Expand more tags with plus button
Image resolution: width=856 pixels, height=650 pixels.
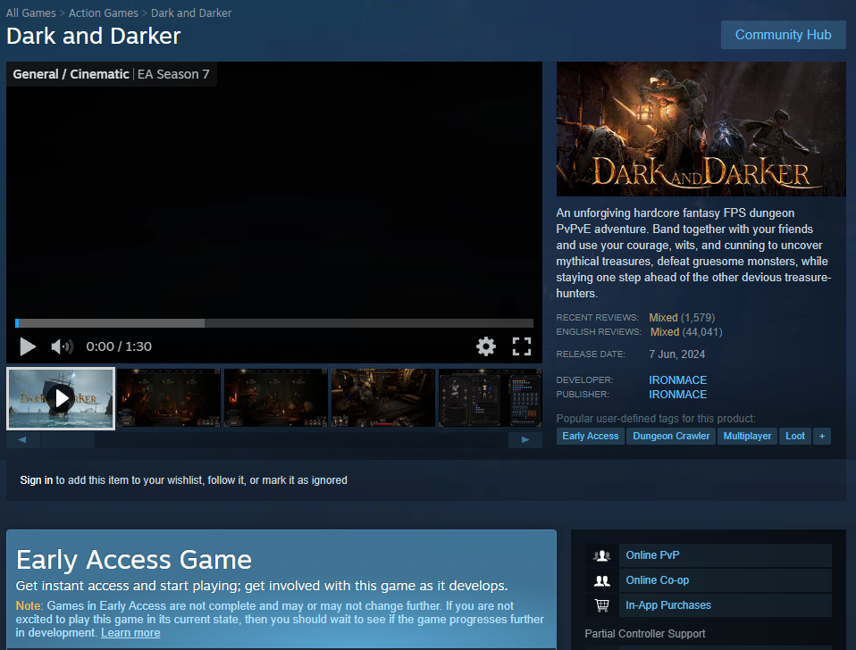click(x=822, y=437)
